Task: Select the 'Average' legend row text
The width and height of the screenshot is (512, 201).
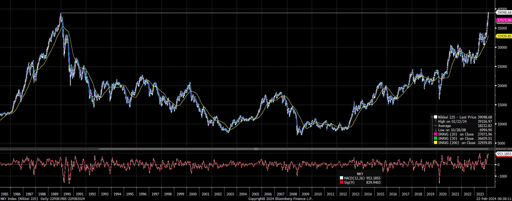Action: click(444, 126)
